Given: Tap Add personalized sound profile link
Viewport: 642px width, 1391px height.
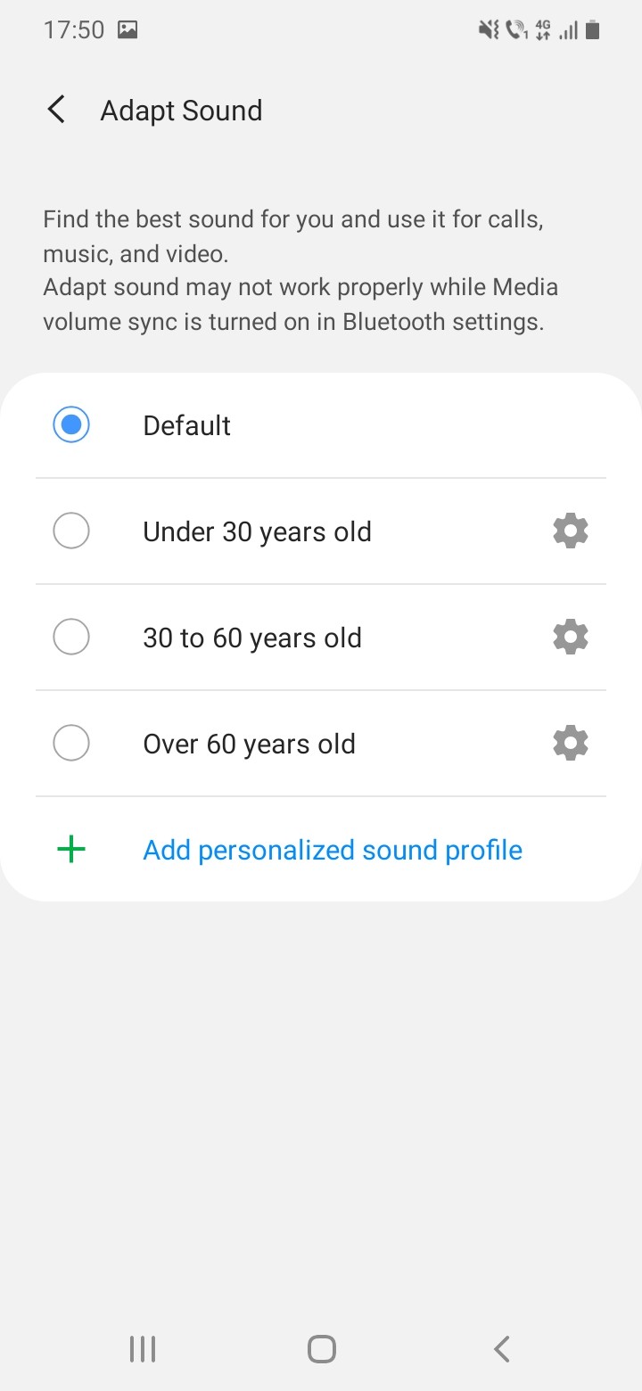Looking at the screenshot, I should [x=333, y=850].
